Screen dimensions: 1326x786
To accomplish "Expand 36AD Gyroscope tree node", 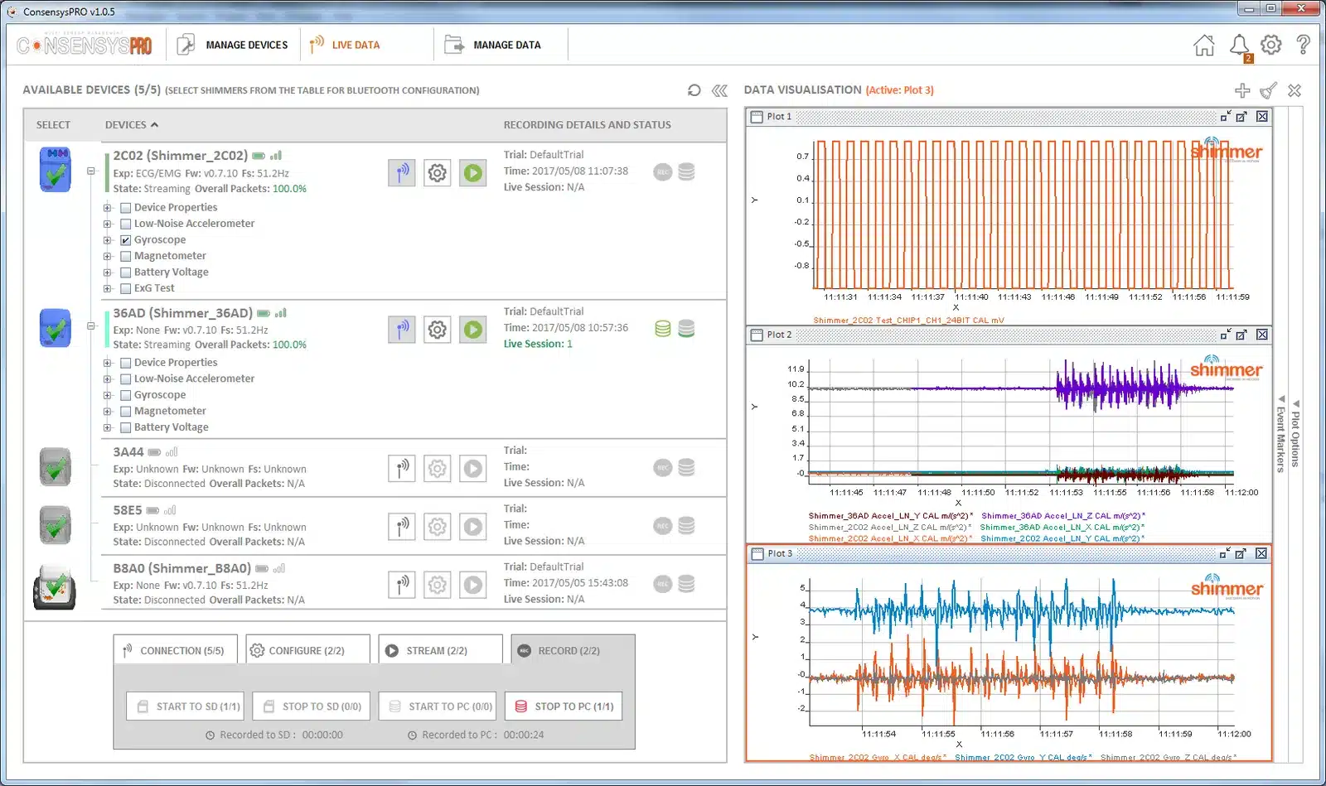I will [108, 395].
